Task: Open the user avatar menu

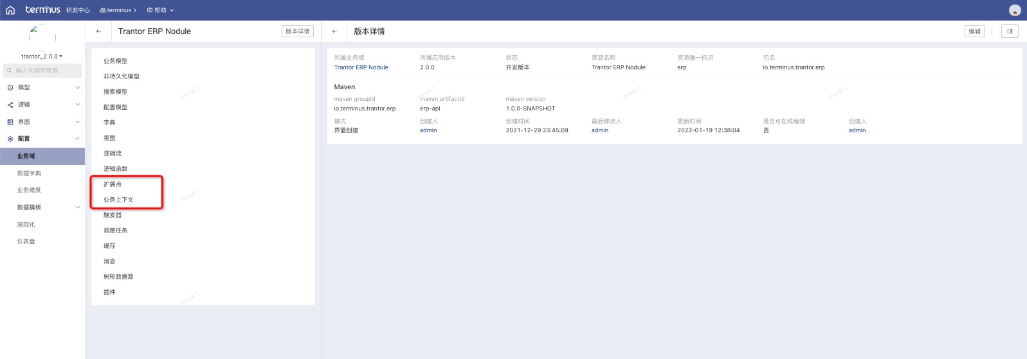Action: (1015, 10)
